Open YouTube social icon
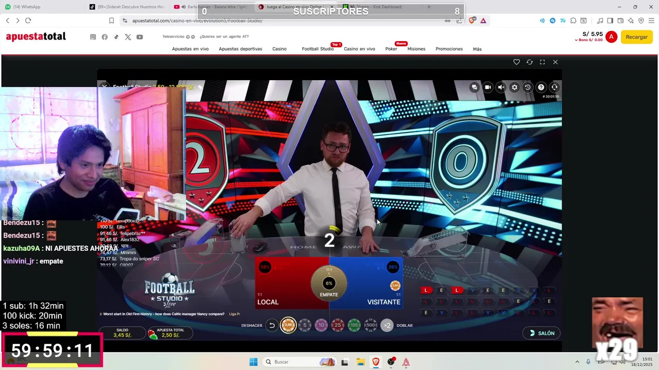Screen dimensions: 659x370 coord(140,37)
